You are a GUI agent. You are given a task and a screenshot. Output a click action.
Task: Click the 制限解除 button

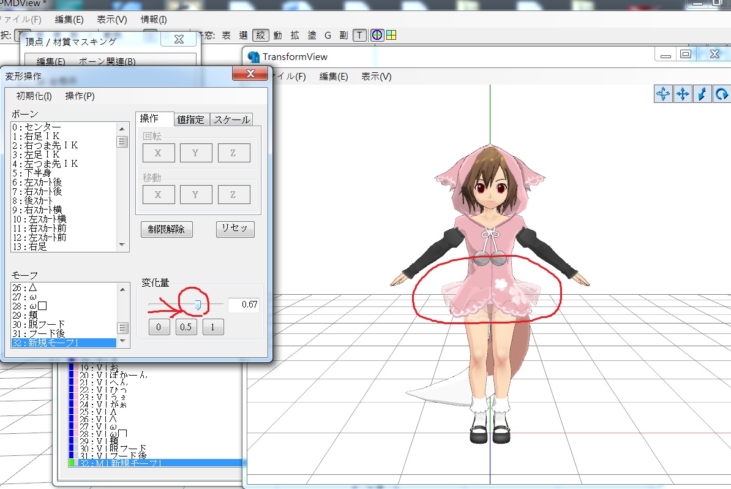167,229
